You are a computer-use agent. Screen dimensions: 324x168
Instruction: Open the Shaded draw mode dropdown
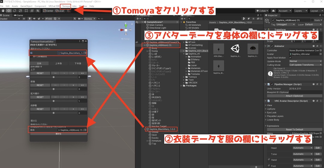click(10, 19)
